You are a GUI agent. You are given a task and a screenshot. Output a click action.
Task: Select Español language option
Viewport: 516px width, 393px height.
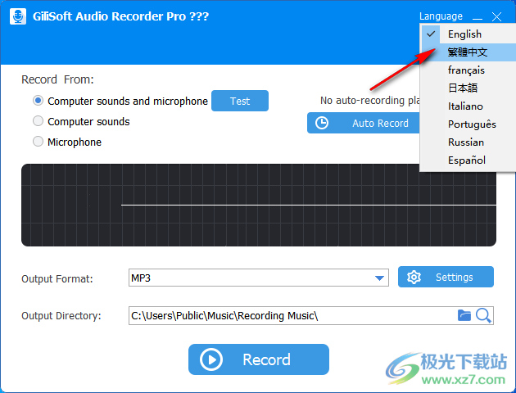click(468, 160)
